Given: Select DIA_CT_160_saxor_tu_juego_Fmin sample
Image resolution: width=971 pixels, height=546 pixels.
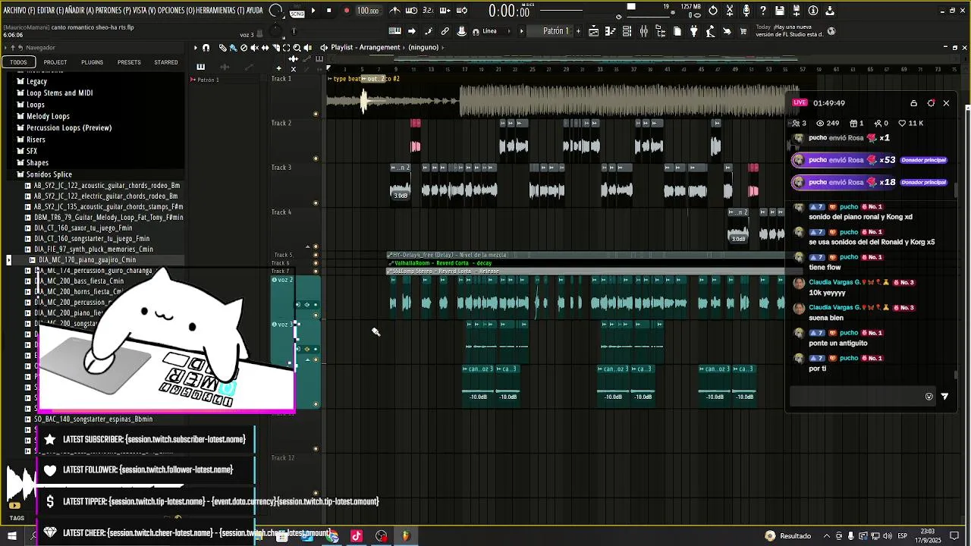Looking at the screenshot, I should click(x=83, y=227).
